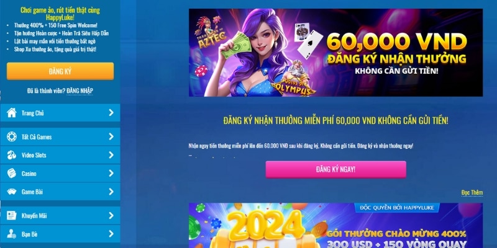Select the cherries icon for Video Slots
Viewport: 497px width, 248px height.
click(12, 155)
